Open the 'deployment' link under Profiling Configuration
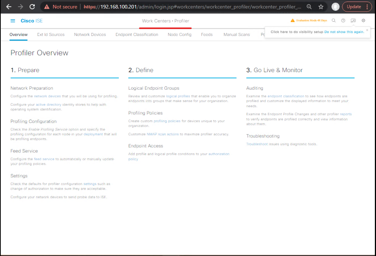 (93, 134)
